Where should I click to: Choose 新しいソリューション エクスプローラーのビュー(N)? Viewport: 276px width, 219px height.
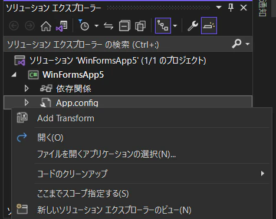point(142,210)
